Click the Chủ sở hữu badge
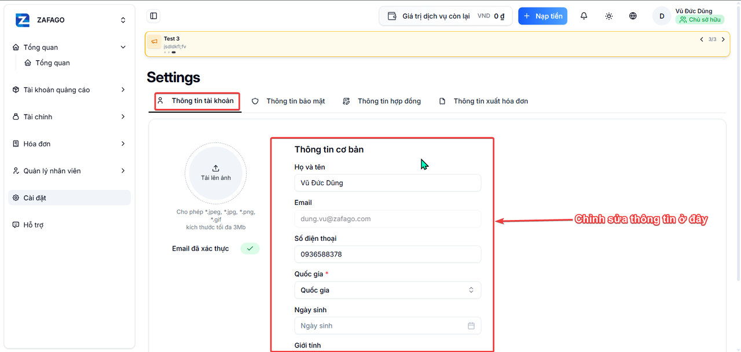This screenshot has height=352, width=741. [700, 20]
